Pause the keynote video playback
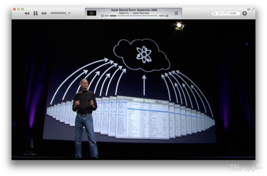This screenshot has width=267, height=176. [x=36, y=13]
